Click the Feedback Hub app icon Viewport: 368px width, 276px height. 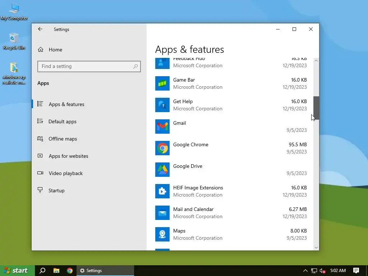coord(162,63)
